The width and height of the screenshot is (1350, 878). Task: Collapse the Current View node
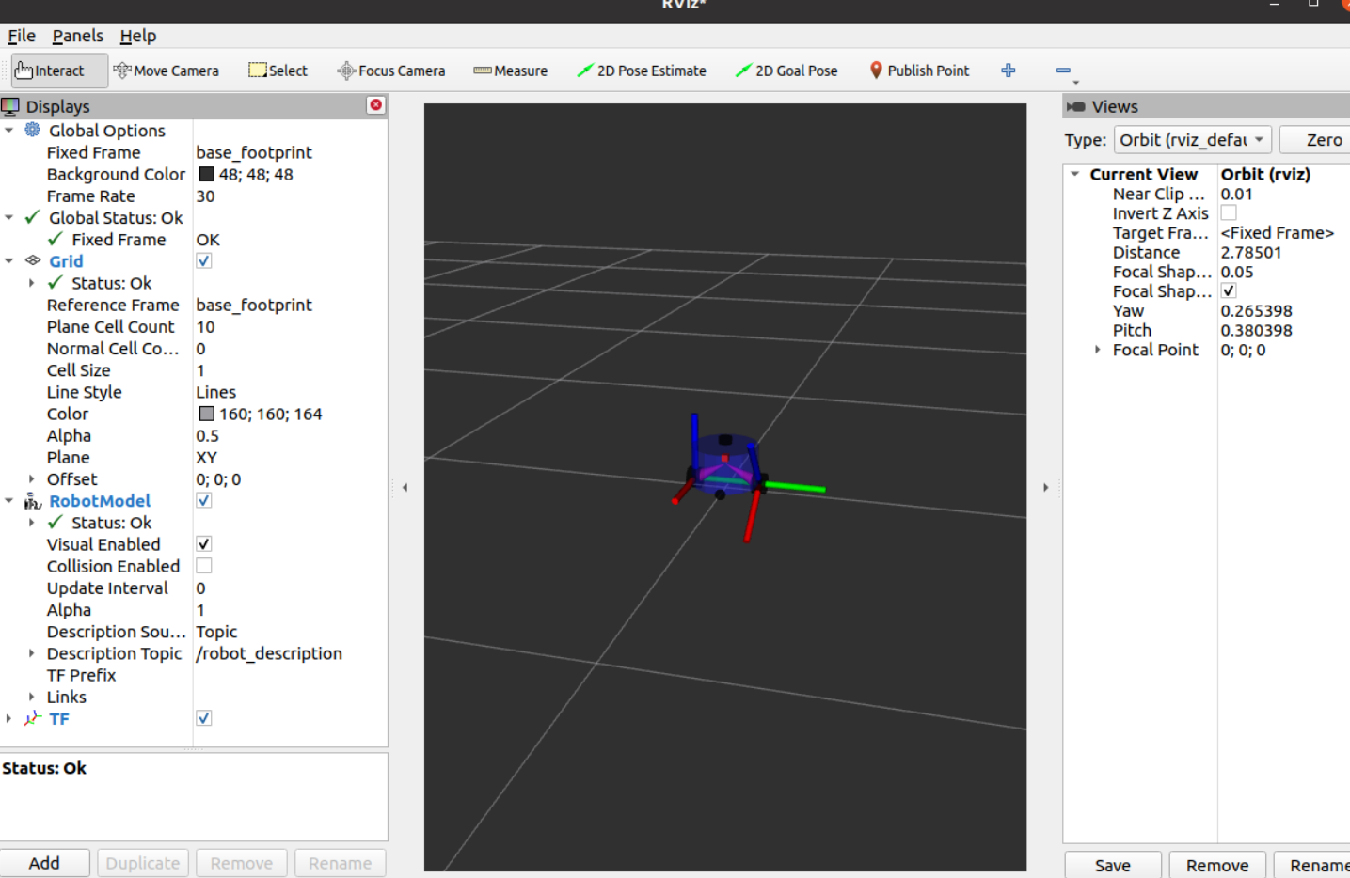click(x=1074, y=174)
